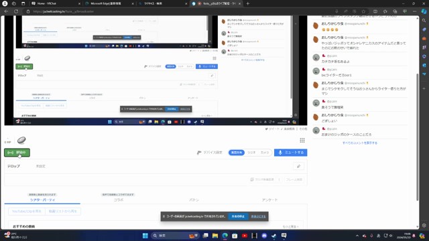The height and width of the screenshot is (241, 429).
Task: Click the YouTube/Clip play button
Action: 27,212
